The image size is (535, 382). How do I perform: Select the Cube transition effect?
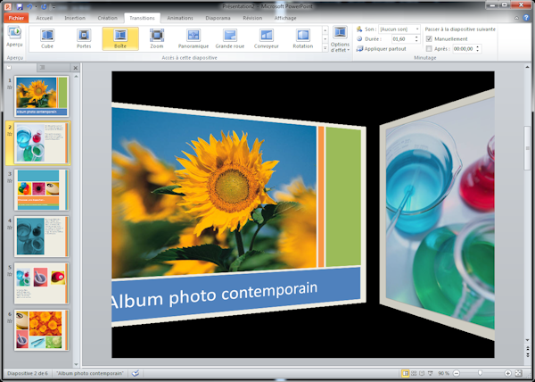coord(46,37)
